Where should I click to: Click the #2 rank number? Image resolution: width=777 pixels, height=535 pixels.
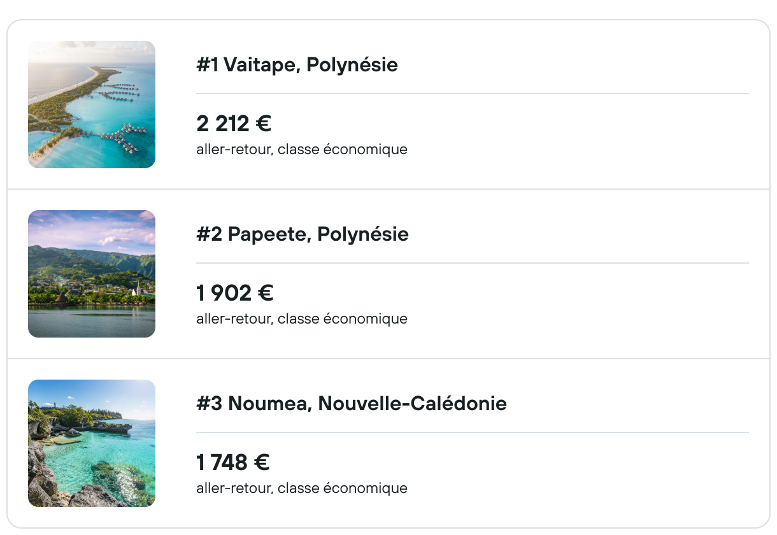pos(209,234)
